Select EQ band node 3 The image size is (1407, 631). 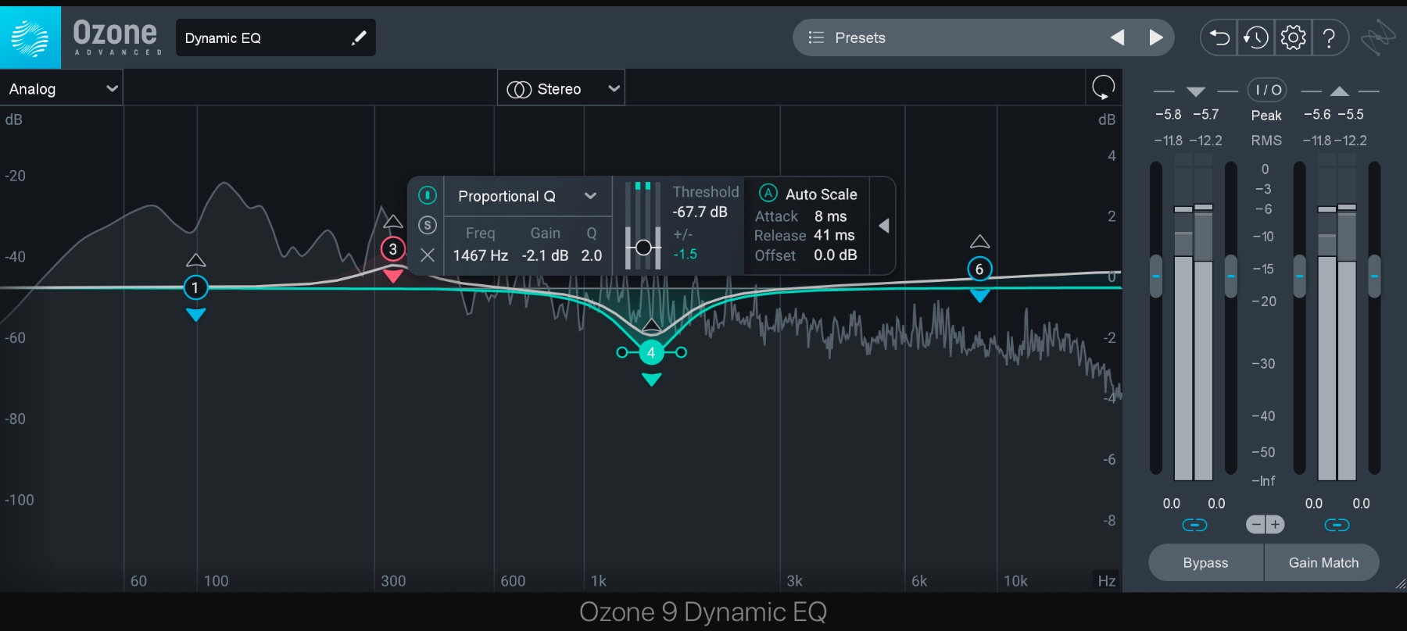tap(393, 249)
